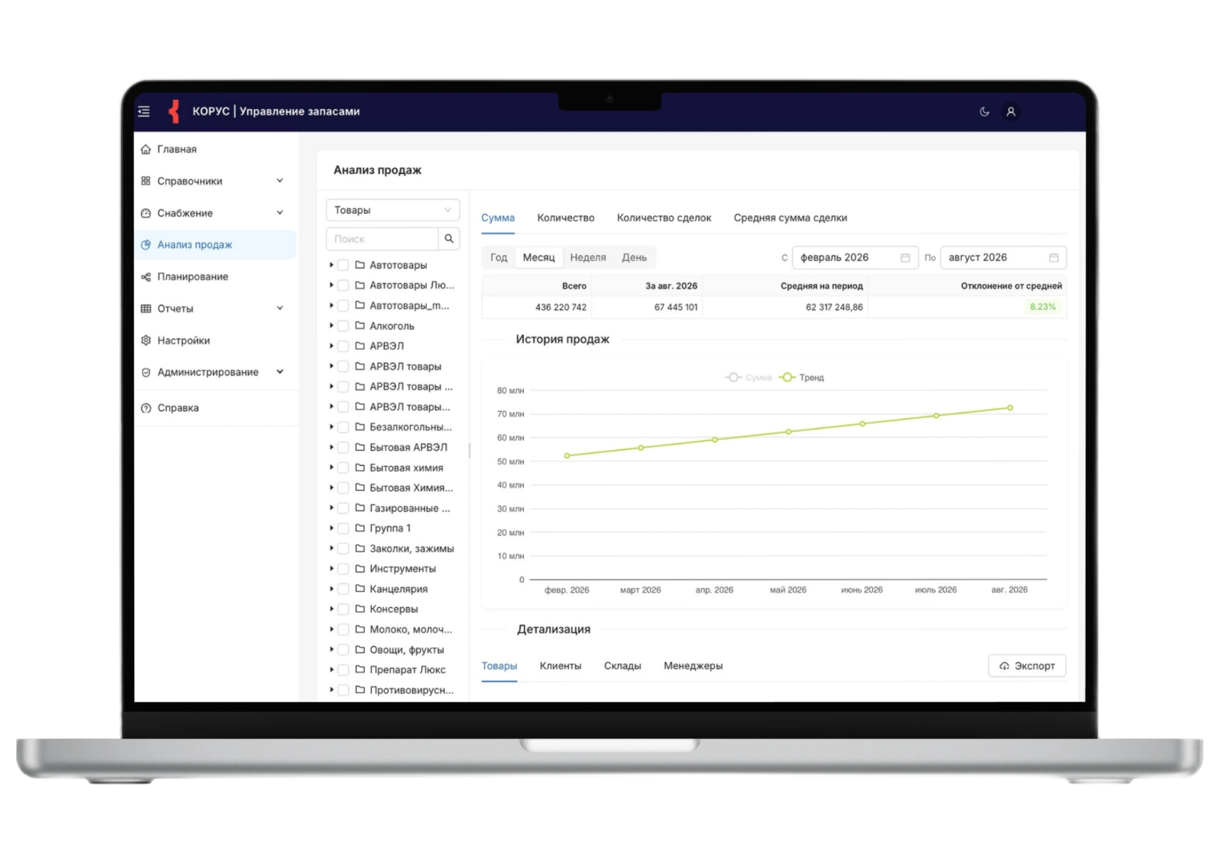Click the grid icon beside Справочники

[146, 181]
